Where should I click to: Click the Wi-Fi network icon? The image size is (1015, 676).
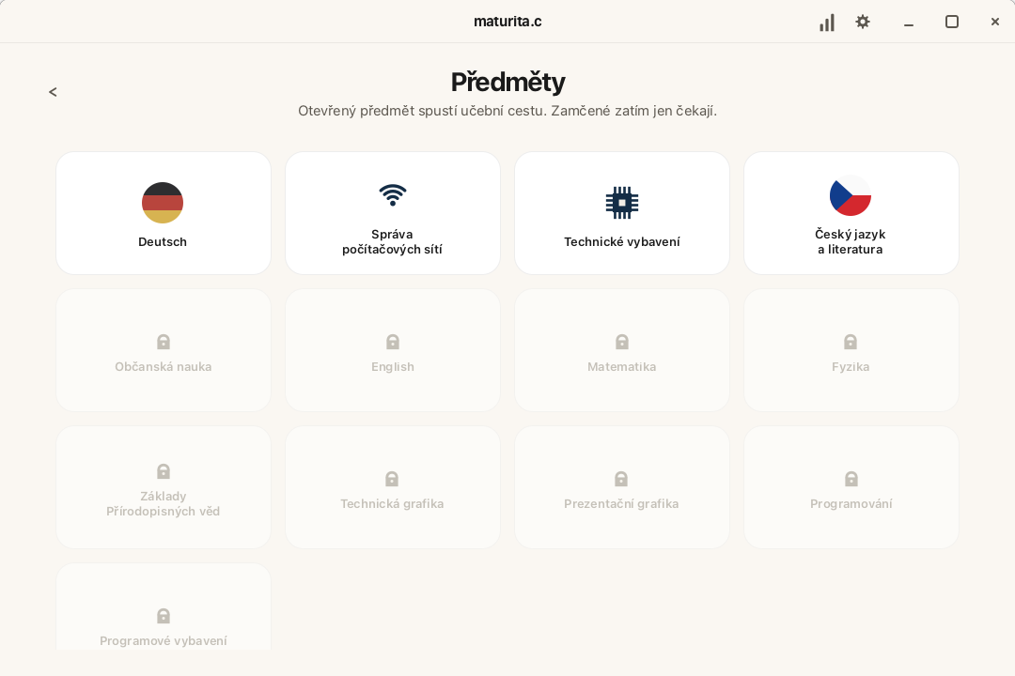(x=392, y=194)
